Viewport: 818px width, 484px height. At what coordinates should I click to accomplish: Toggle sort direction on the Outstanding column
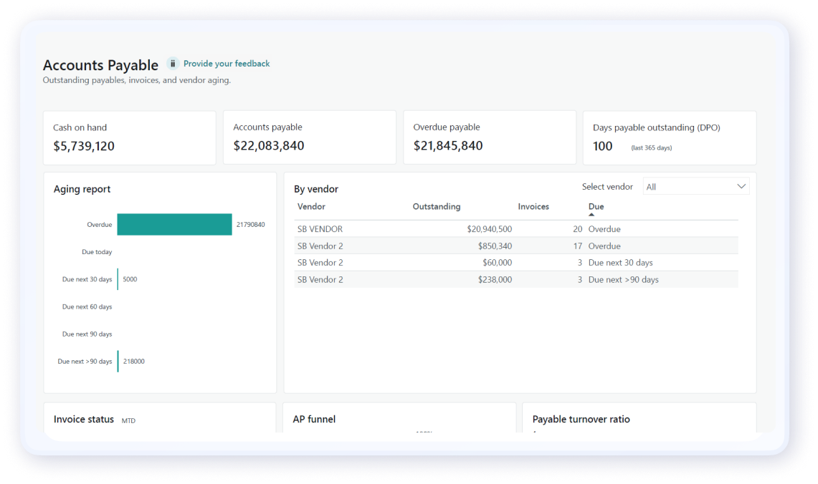[x=437, y=206]
